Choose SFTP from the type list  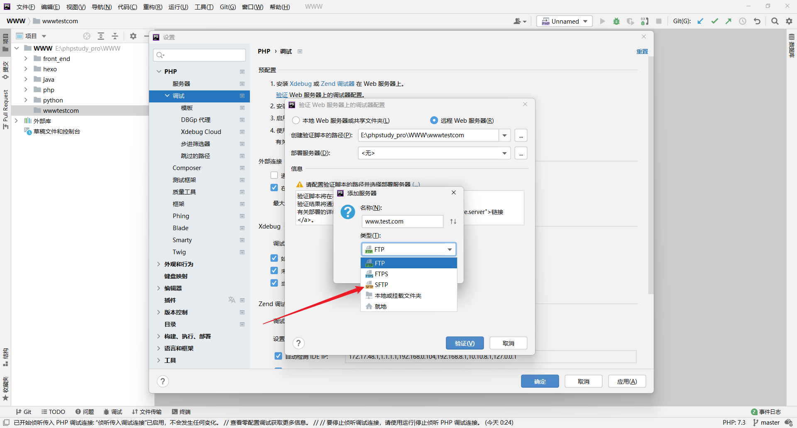(409, 285)
